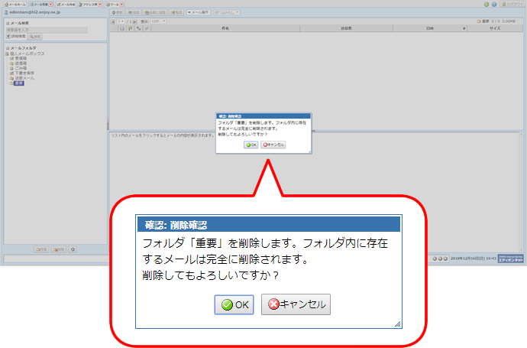Sort mail list by サイズ column
The image size is (527, 348).
pos(495,28)
